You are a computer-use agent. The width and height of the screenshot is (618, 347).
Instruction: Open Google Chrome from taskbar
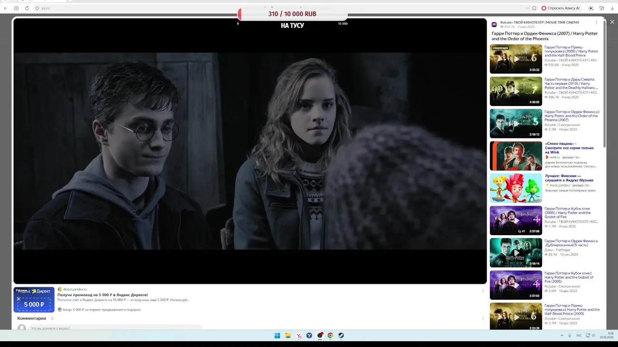[330, 335]
